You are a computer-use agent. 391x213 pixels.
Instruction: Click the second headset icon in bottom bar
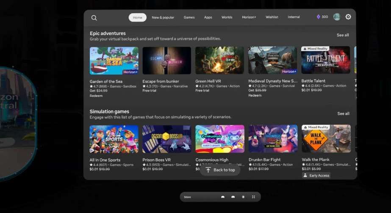233,197
